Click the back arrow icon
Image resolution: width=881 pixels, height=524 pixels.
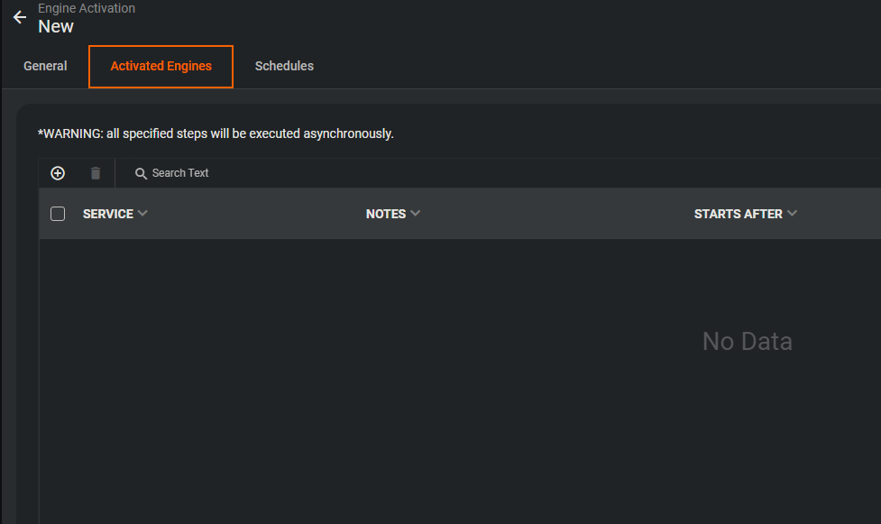click(19, 17)
